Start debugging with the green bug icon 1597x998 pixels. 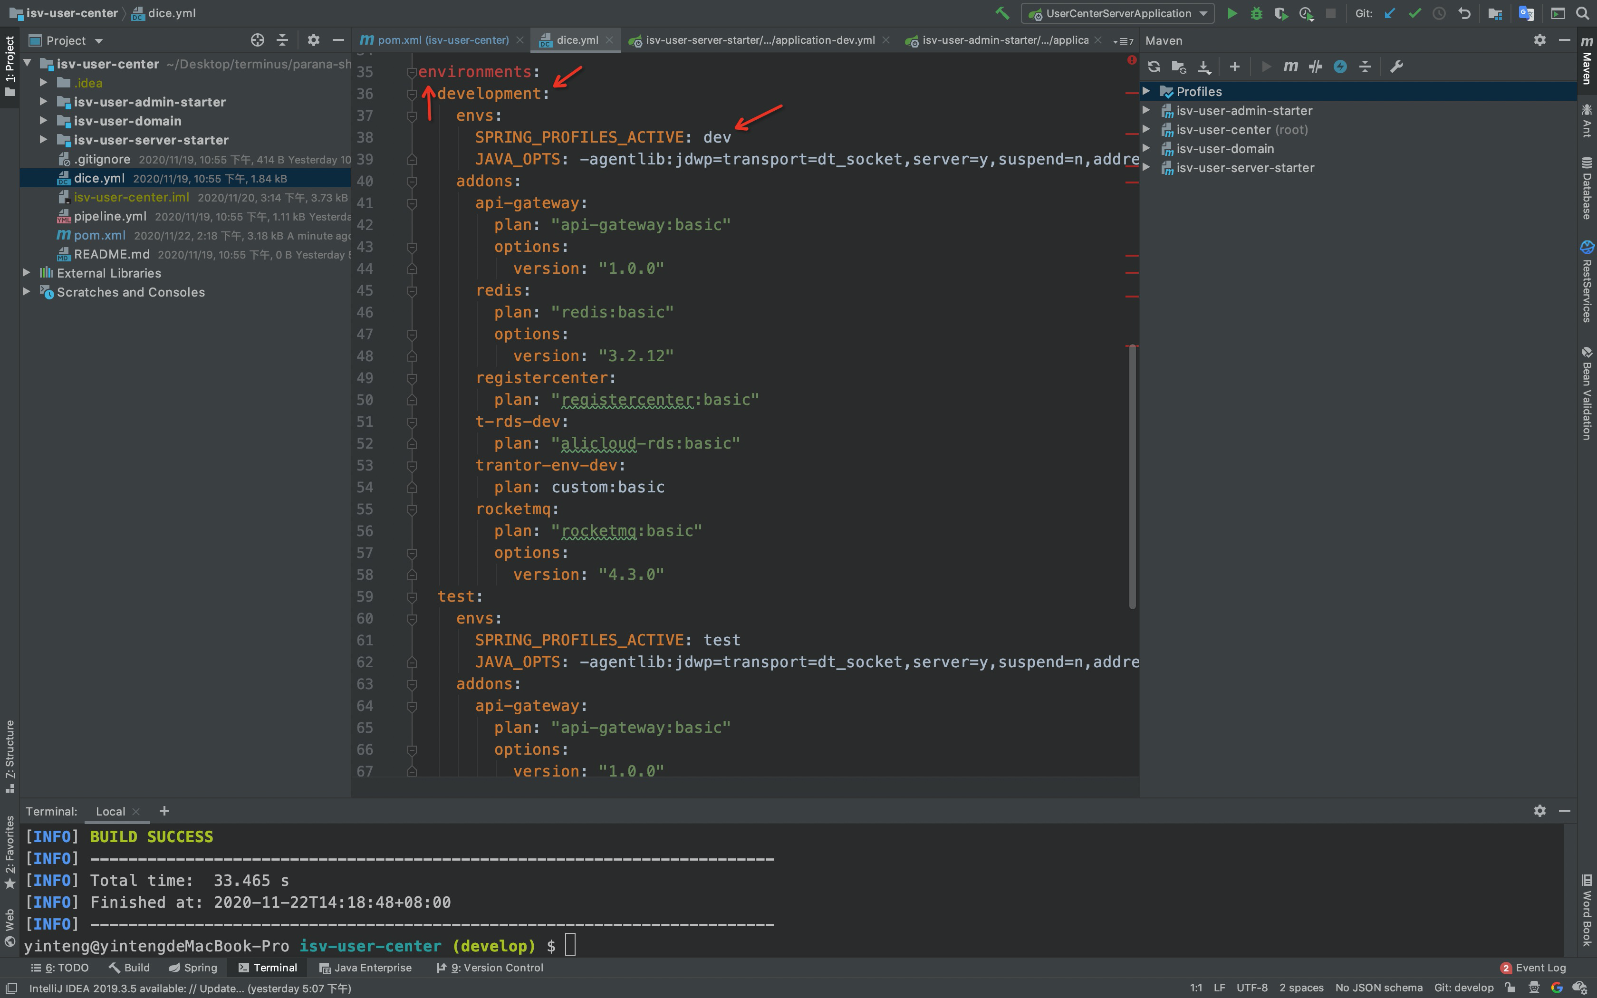[x=1257, y=13]
